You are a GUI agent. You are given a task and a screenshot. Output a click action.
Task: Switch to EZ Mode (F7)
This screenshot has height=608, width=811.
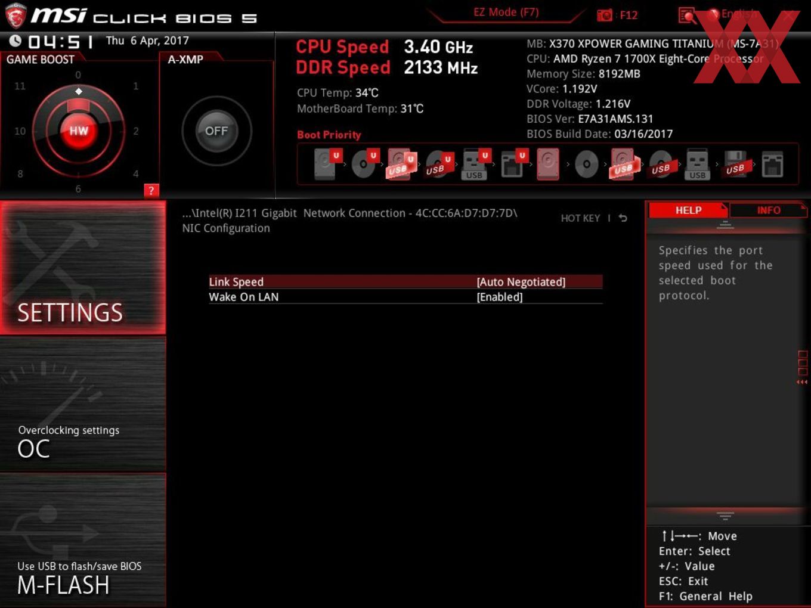(x=506, y=12)
